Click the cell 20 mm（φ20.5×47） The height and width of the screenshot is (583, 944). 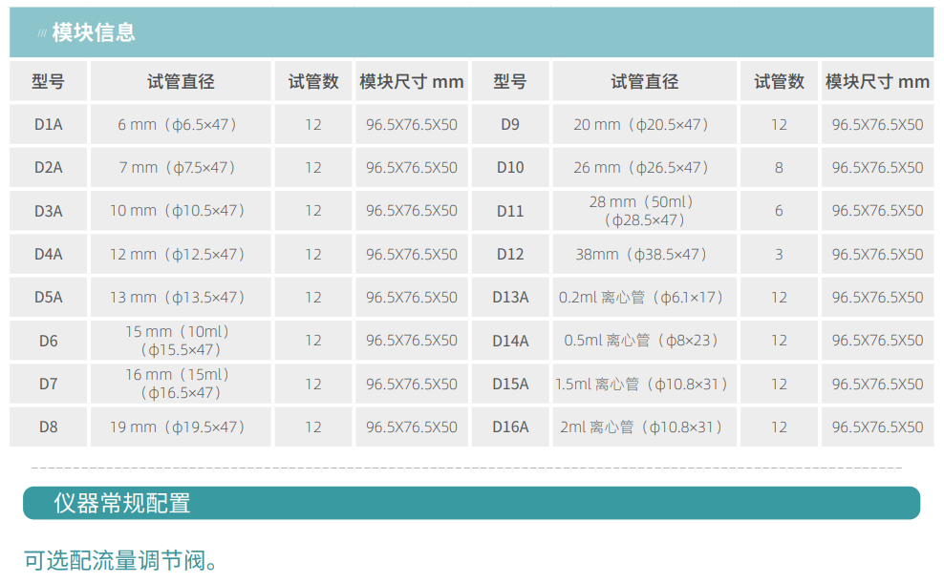click(645, 124)
